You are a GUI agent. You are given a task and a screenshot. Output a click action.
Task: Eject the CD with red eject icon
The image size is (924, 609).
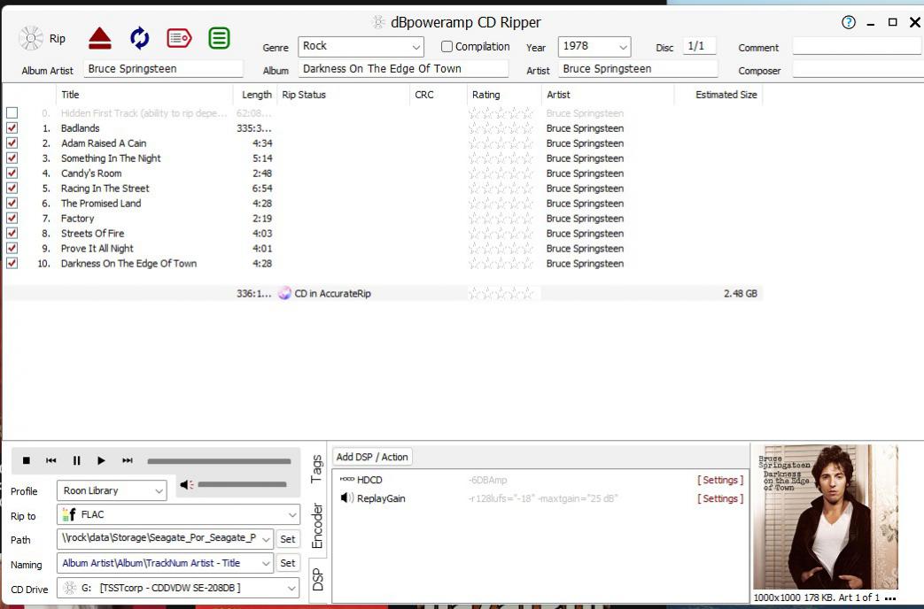99,38
